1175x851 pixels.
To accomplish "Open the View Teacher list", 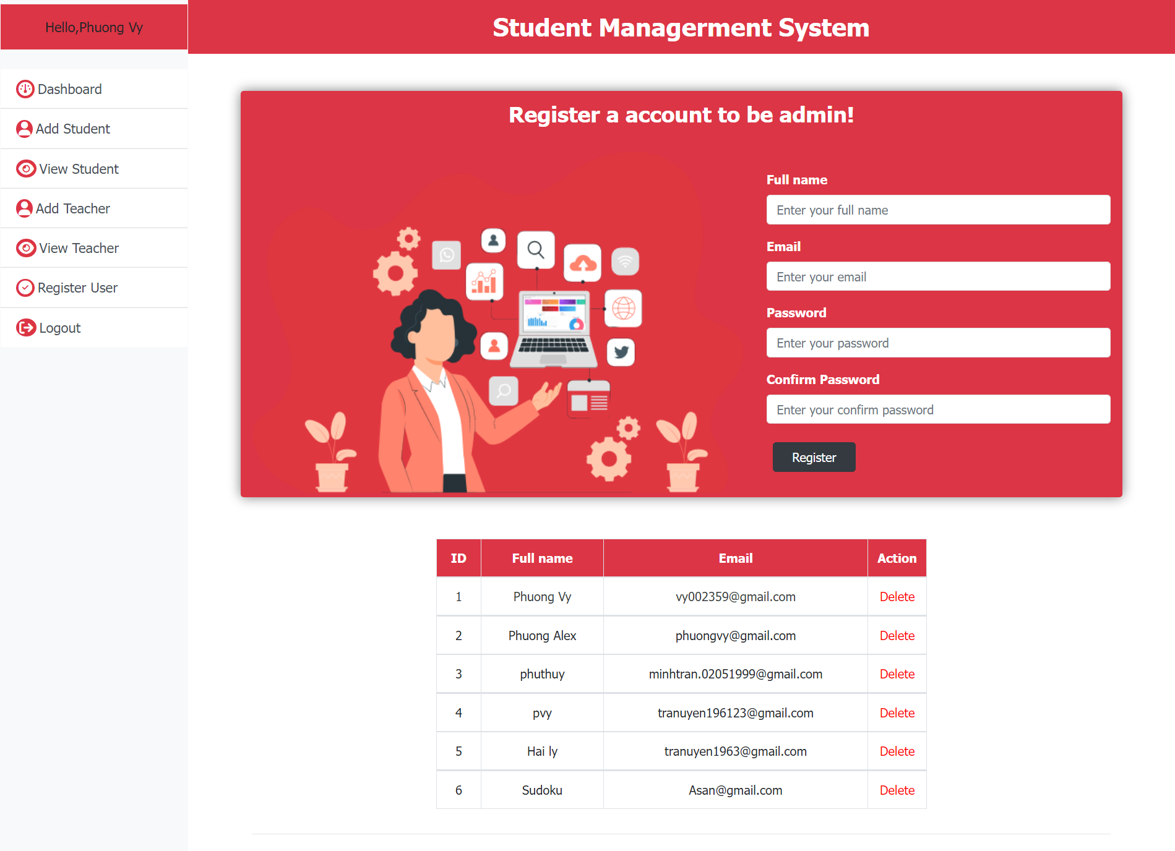I will tap(94, 248).
